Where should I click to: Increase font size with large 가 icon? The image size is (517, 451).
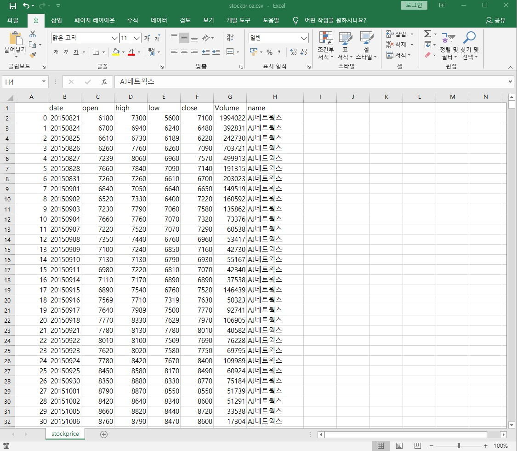[x=147, y=38]
